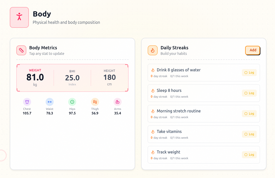Select the ruler icon on Body Metrics card
275x178 pixels.
[x=21, y=50]
